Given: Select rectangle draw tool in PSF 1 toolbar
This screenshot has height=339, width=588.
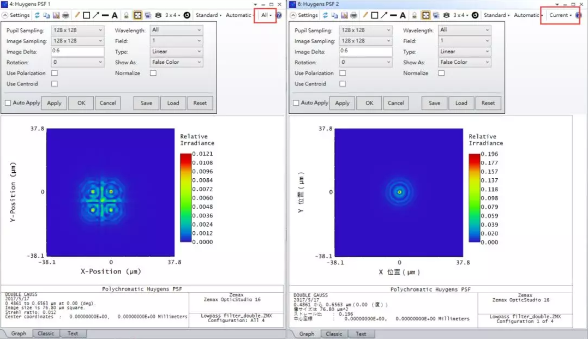Looking at the screenshot, I should pyautogui.click(x=87, y=15).
